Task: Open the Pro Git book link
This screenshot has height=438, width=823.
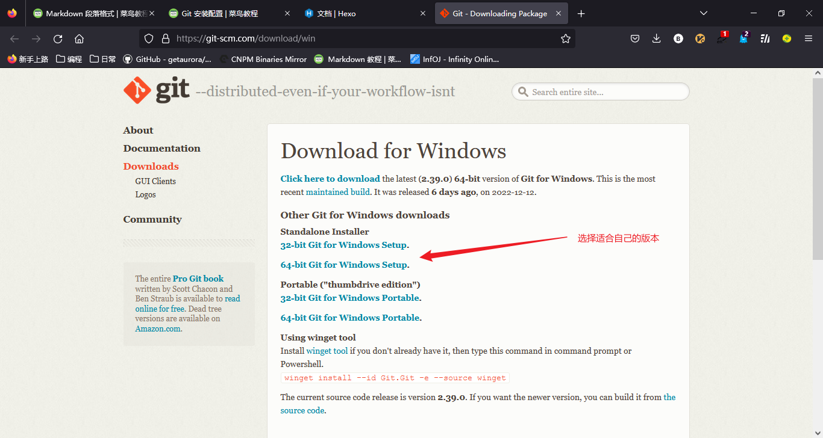Action: 198,279
